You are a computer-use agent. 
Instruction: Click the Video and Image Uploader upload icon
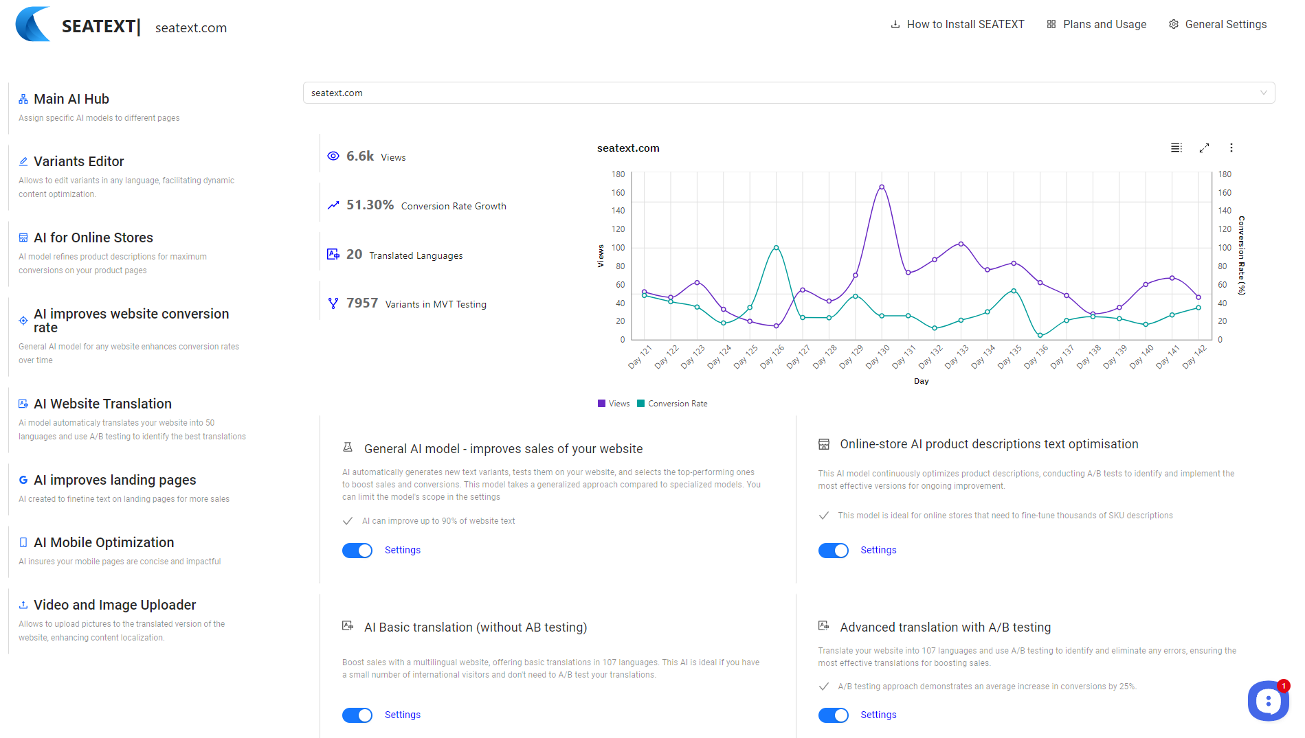click(x=23, y=606)
